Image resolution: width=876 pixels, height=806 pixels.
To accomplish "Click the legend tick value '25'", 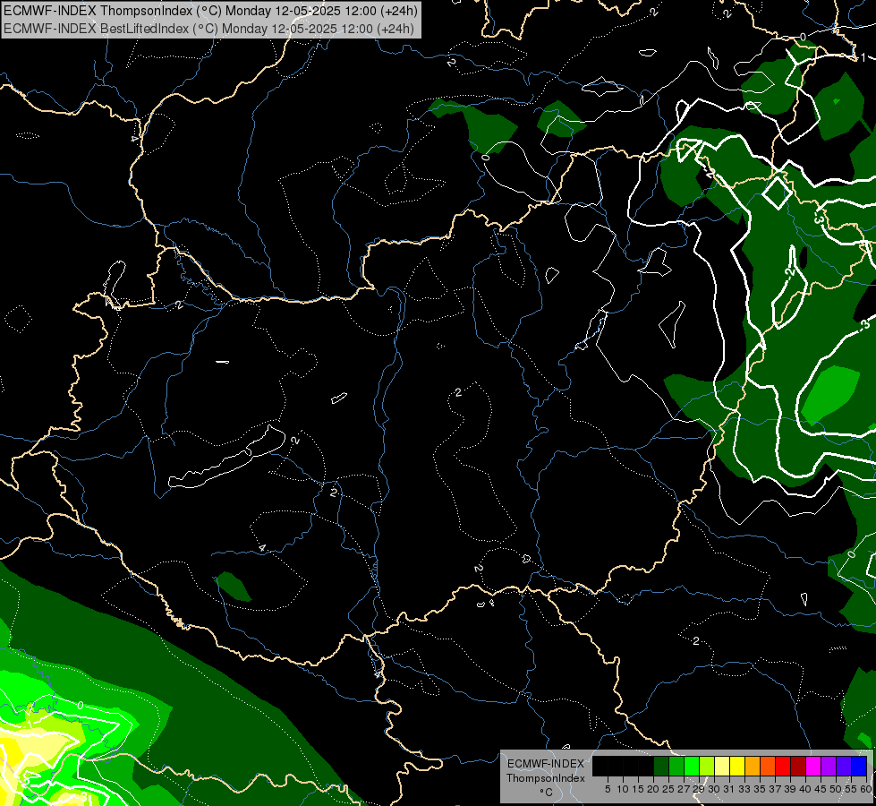I will point(668,789).
